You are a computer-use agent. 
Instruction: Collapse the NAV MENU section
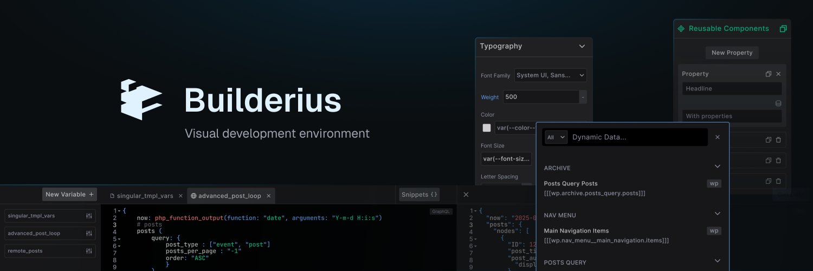[718, 214]
